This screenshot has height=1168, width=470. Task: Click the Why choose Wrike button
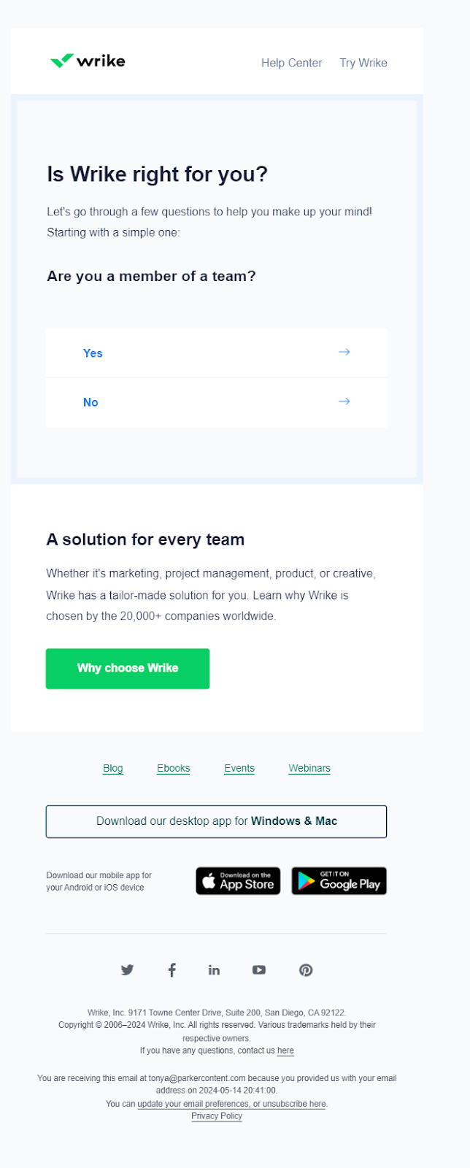[127, 668]
